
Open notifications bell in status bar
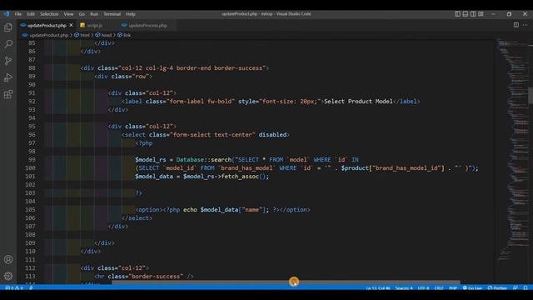click(x=526, y=287)
